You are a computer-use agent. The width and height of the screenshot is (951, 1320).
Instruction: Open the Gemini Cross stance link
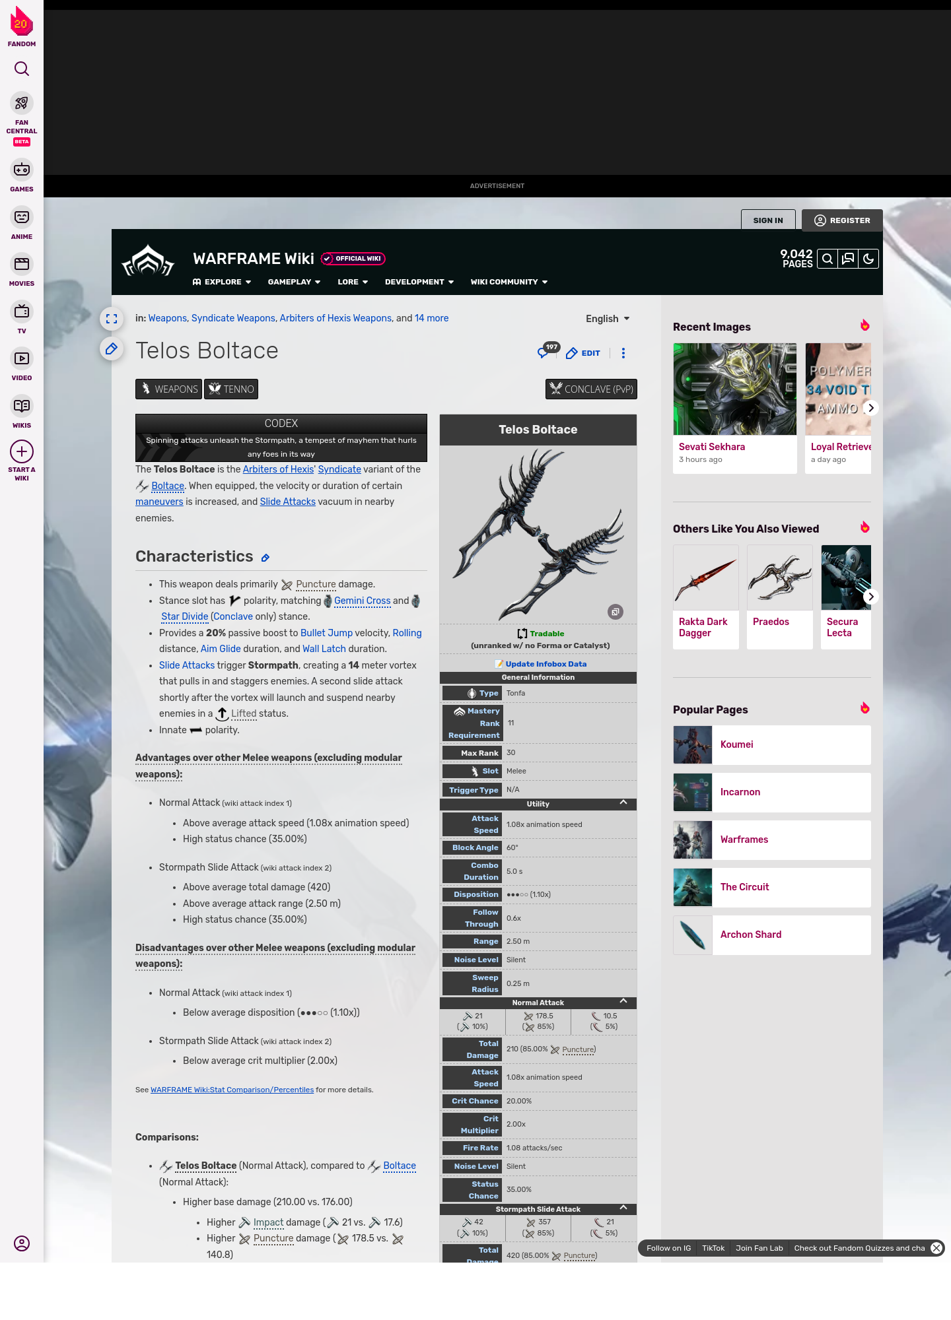pyautogui.click(x=362, y=601)
